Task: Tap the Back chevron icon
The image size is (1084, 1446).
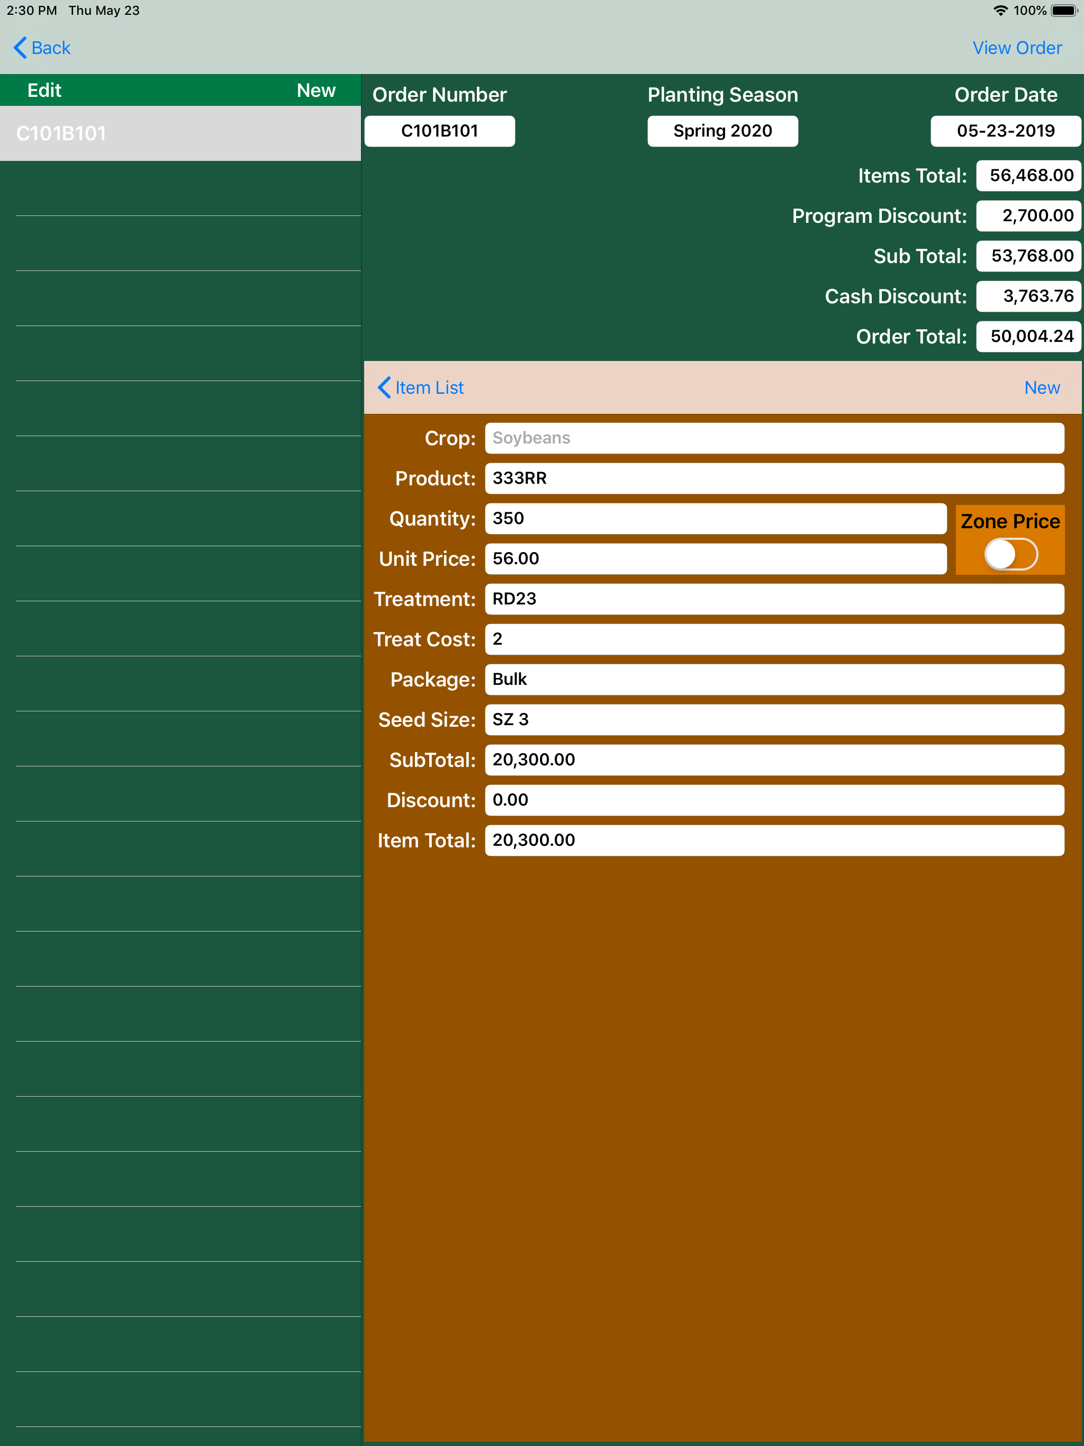Action: click(x=20, y=48)
